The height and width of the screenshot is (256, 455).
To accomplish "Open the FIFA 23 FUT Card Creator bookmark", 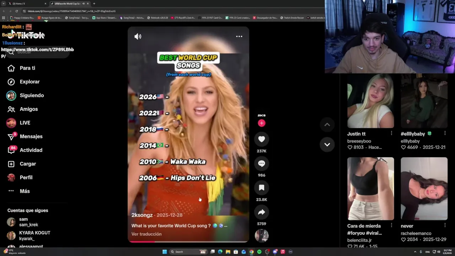I will click(x=210, y=17).
